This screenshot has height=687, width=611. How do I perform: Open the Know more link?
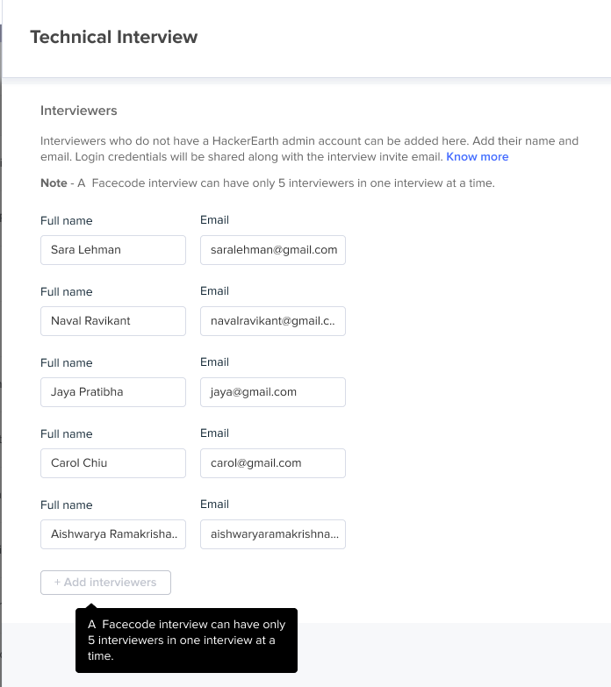tap(478, 157)
